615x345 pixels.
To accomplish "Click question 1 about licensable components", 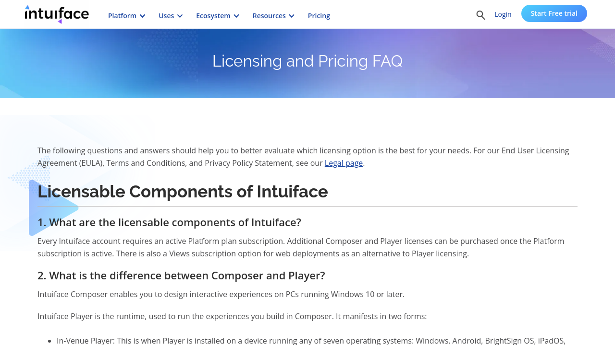I will click(169, 222).
